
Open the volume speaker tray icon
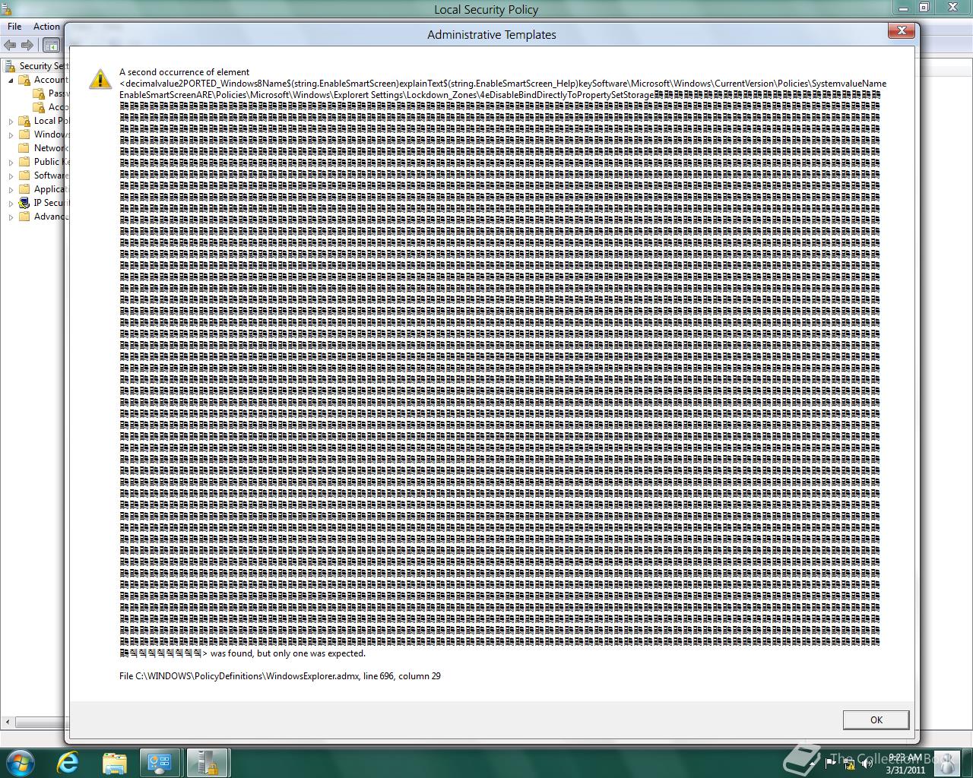(866, 764)
